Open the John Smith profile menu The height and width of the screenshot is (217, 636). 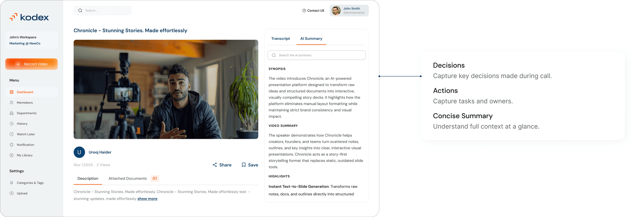[x=349, y=10]
